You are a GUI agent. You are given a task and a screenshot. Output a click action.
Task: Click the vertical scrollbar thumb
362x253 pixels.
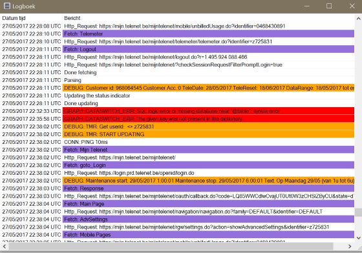358,212
